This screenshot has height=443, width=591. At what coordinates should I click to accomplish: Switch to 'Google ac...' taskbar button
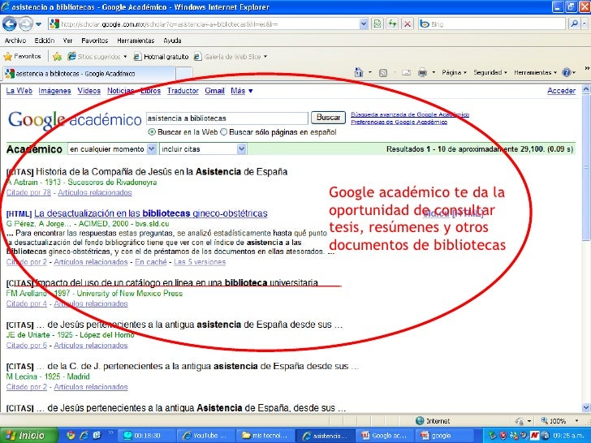(385, 436)
